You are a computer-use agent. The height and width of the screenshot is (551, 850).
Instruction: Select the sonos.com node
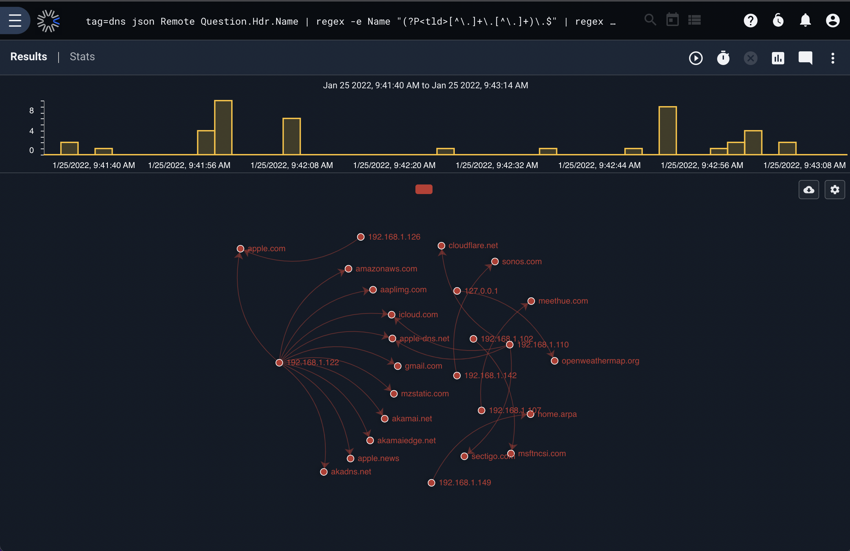[x=495, y=261]
